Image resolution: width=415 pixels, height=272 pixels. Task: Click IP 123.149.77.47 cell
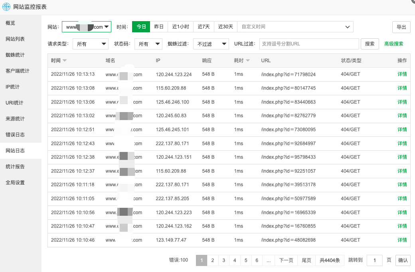pos(171,240)
